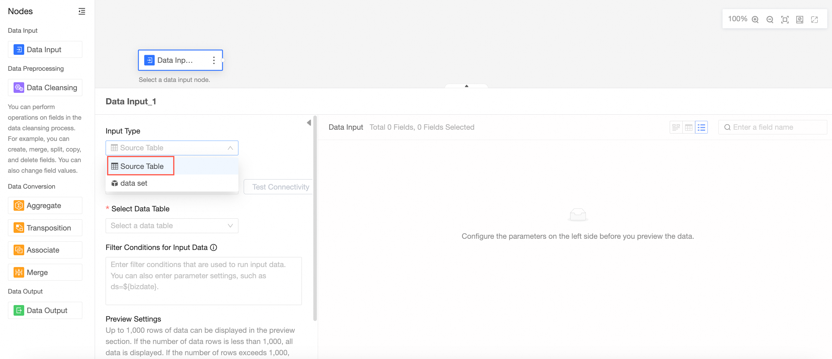Switch to list view of fields
The width and height of the screenshot is (832, 359).
701,127
